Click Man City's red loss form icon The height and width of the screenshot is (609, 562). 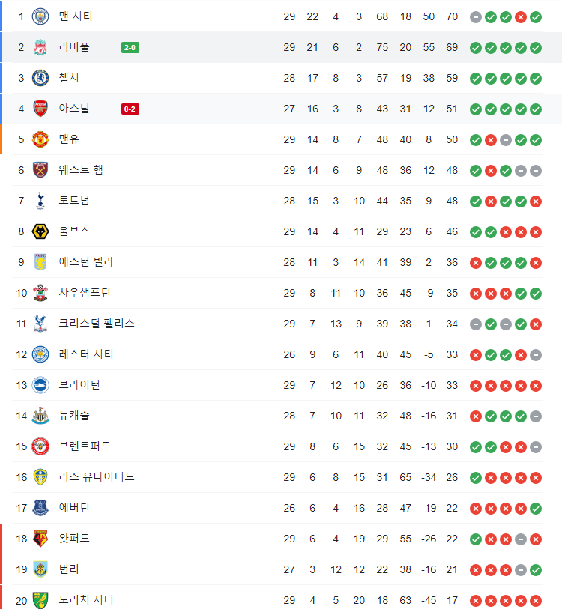tap(521, 17)
